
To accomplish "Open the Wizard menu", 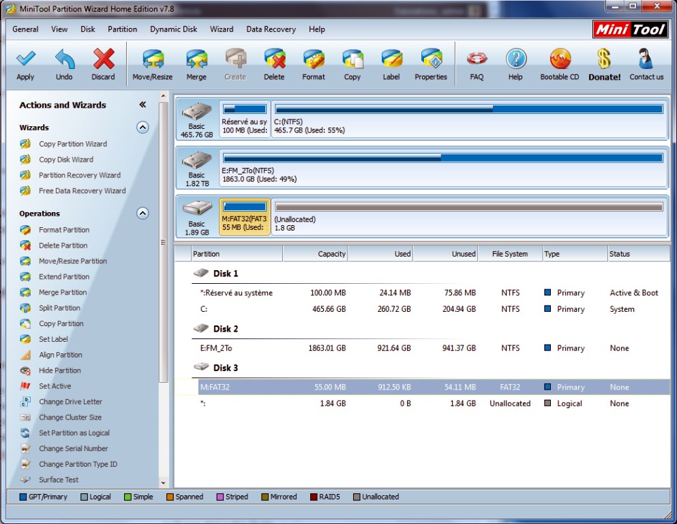I will pos(222,29).
